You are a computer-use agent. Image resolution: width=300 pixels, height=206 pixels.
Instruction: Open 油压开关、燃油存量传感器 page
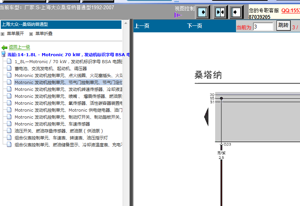pyautogui.click(x=59, y=131)
